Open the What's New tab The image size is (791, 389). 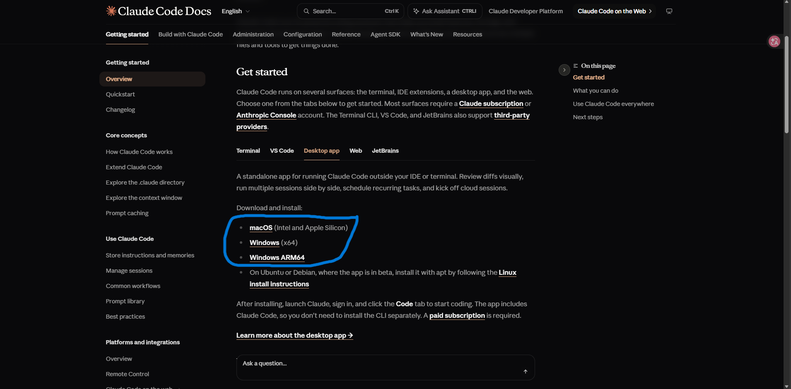427,34
